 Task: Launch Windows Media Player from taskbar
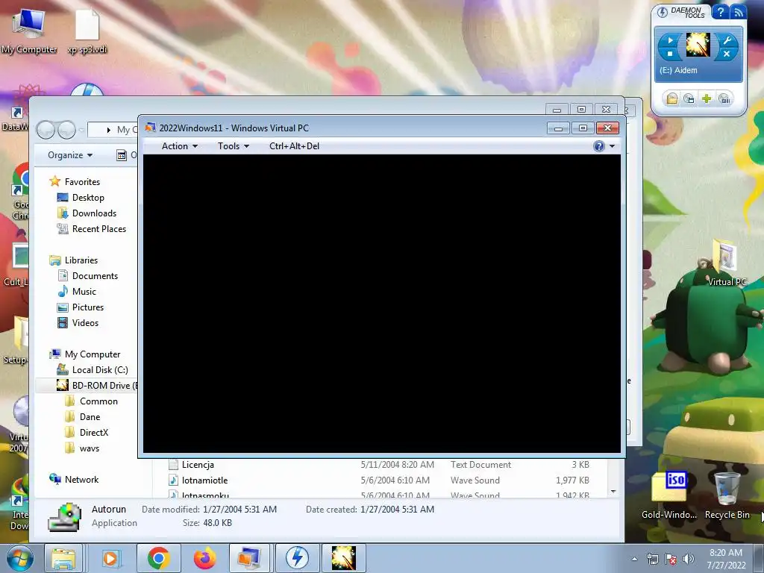tap(110, 558)
